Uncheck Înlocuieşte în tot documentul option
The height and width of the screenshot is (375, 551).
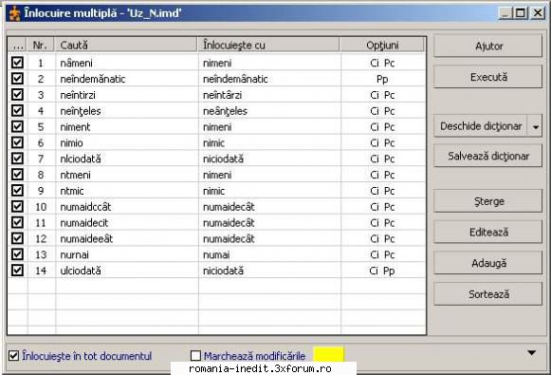point(13,356)
